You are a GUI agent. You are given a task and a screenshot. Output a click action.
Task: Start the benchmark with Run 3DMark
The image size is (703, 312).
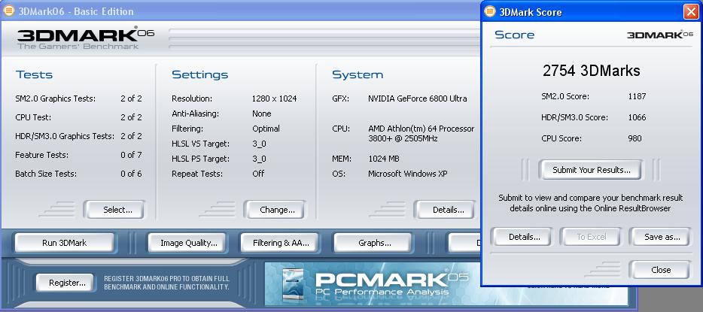pos(65,243)
